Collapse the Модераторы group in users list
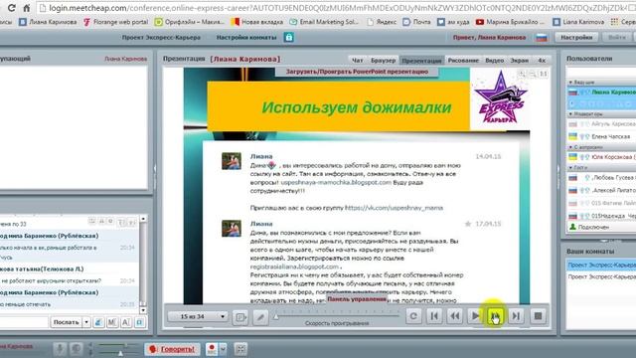 (x=571, y=114)
